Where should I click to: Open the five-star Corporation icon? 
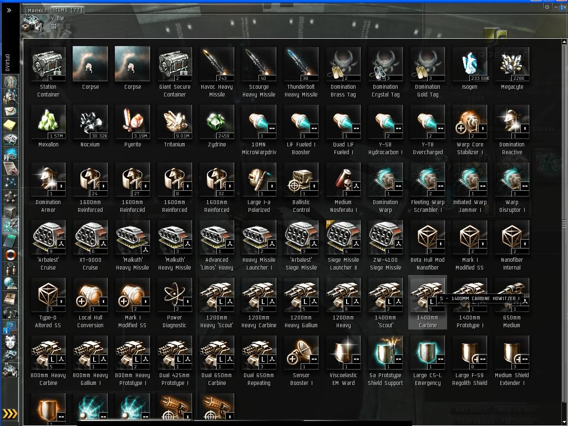click(x=10, y=197)
